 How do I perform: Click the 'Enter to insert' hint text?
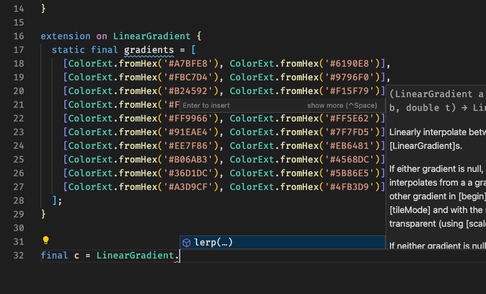pos(207,105)
